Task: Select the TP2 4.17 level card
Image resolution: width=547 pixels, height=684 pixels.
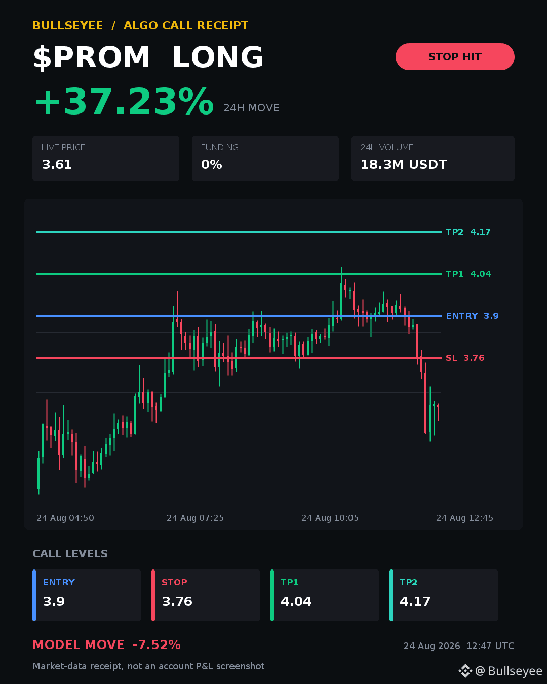Action: (444, 595)
